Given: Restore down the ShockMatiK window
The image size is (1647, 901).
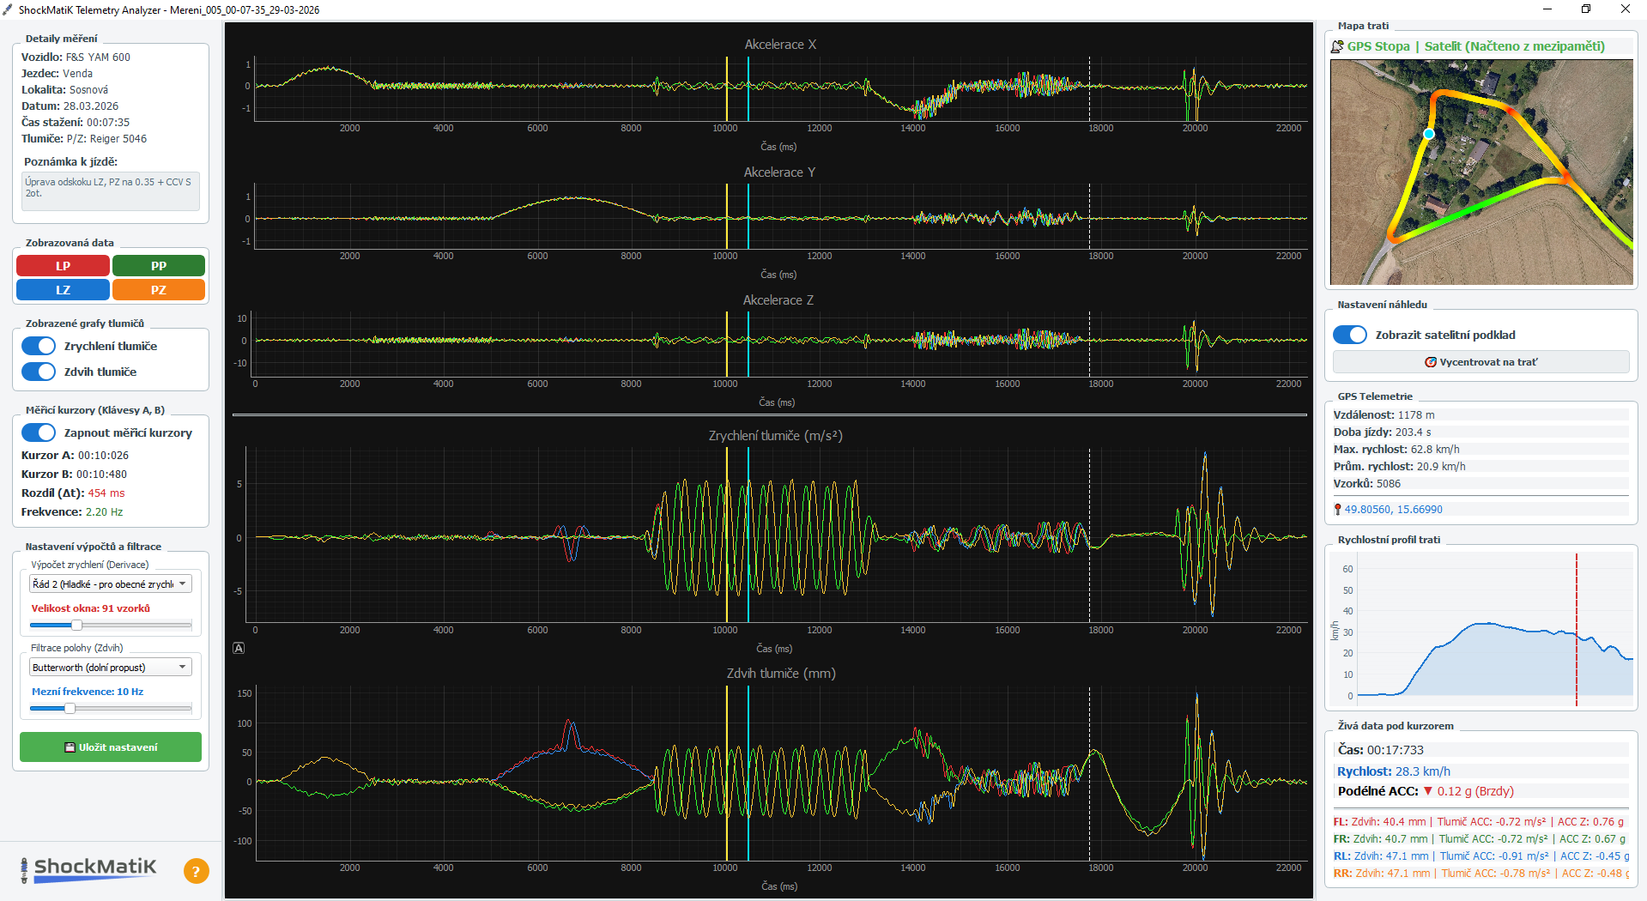Looking at the screenshot, I should pyautogui.click(x=1586, y=9).
